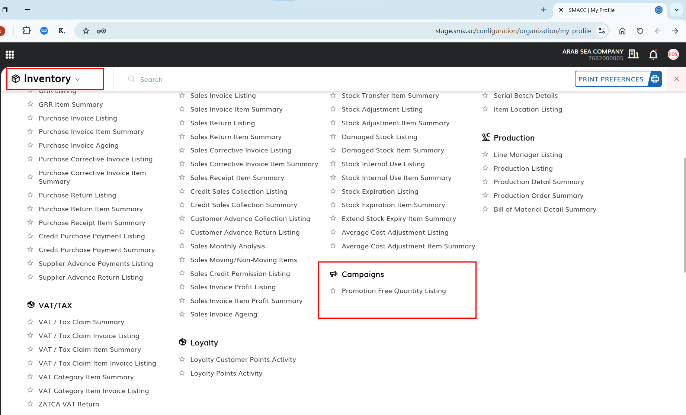Open Loyalty Points Activity report

(226, 373)
